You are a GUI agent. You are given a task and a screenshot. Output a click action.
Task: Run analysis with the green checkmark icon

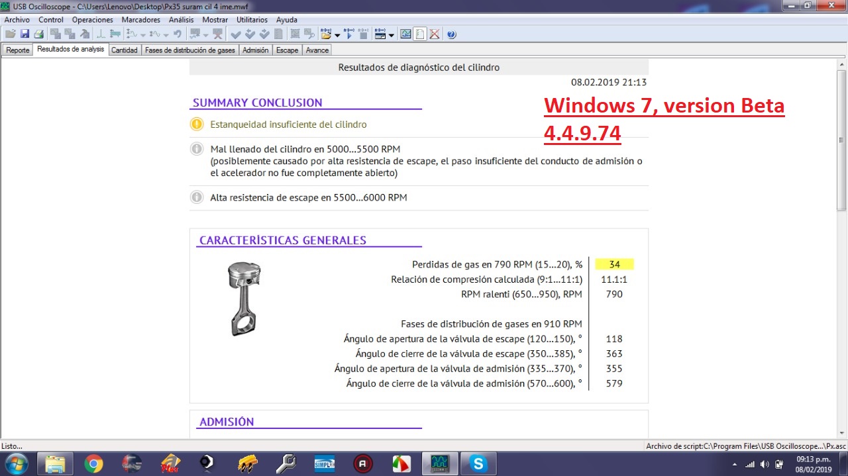tap(235, 34)
